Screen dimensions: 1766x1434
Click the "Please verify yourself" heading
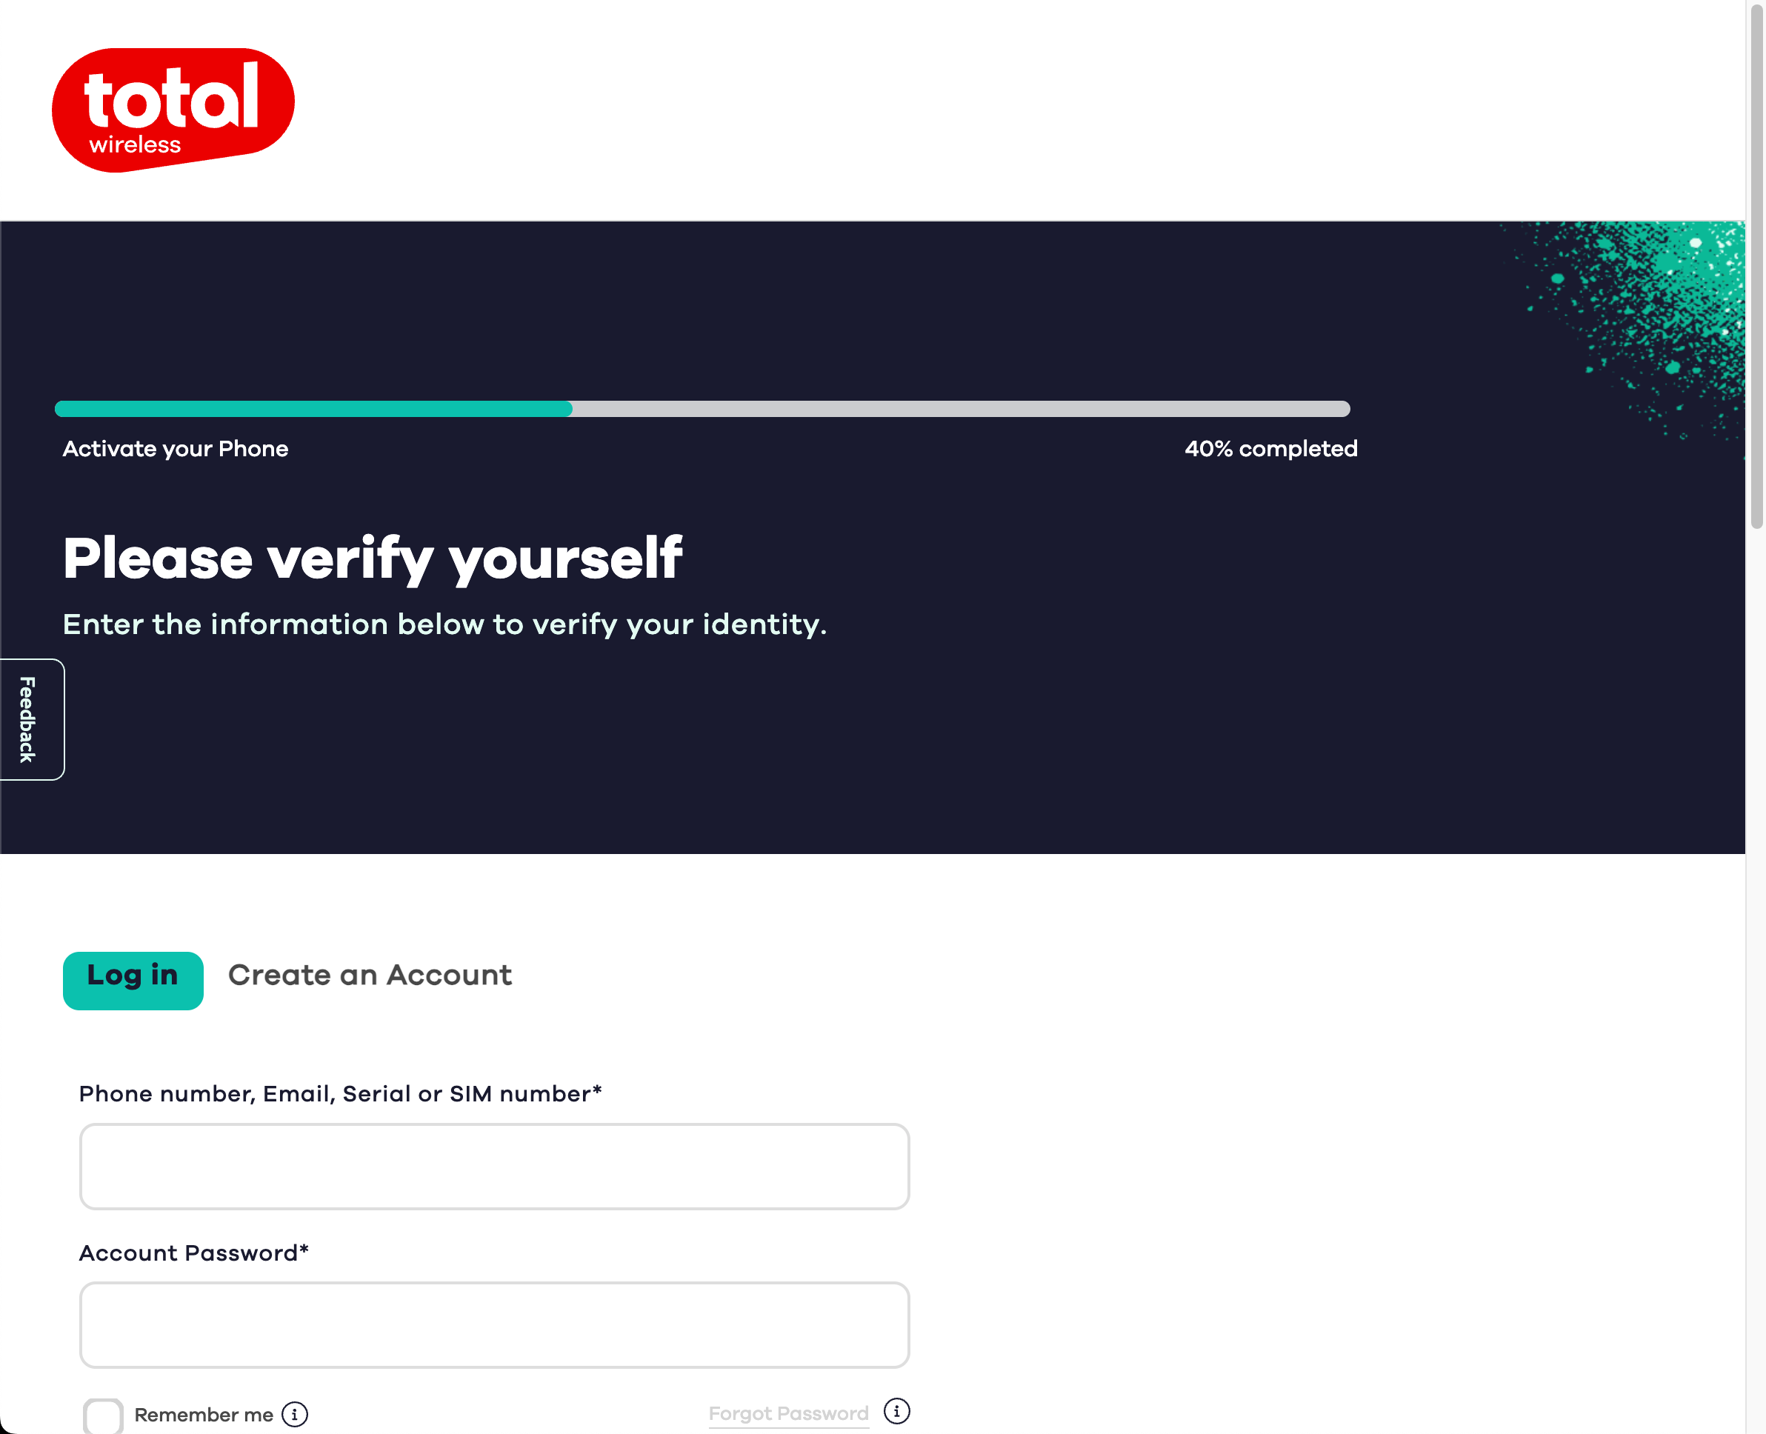point(373,558)
